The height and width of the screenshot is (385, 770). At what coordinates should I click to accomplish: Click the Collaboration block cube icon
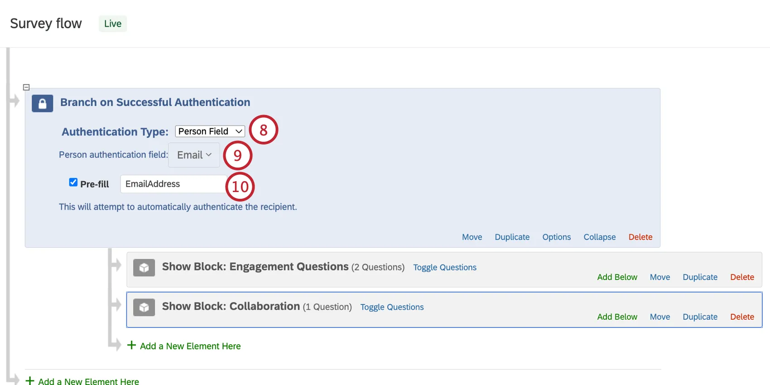144,308
